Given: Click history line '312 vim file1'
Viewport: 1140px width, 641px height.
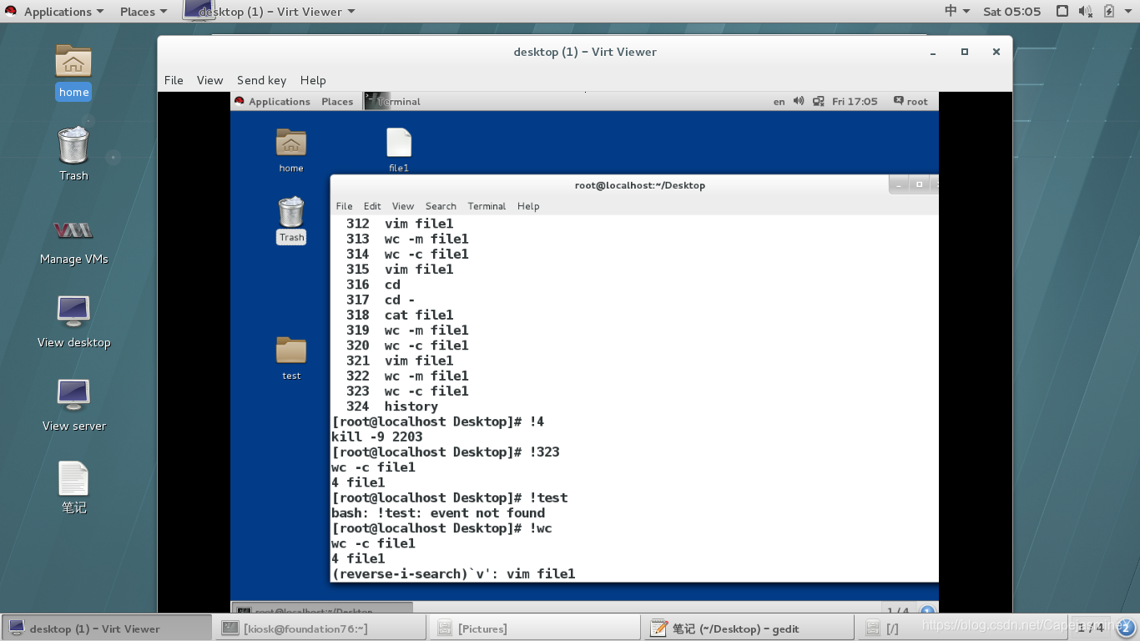Looking at the screenshot, I should (400, 224).
